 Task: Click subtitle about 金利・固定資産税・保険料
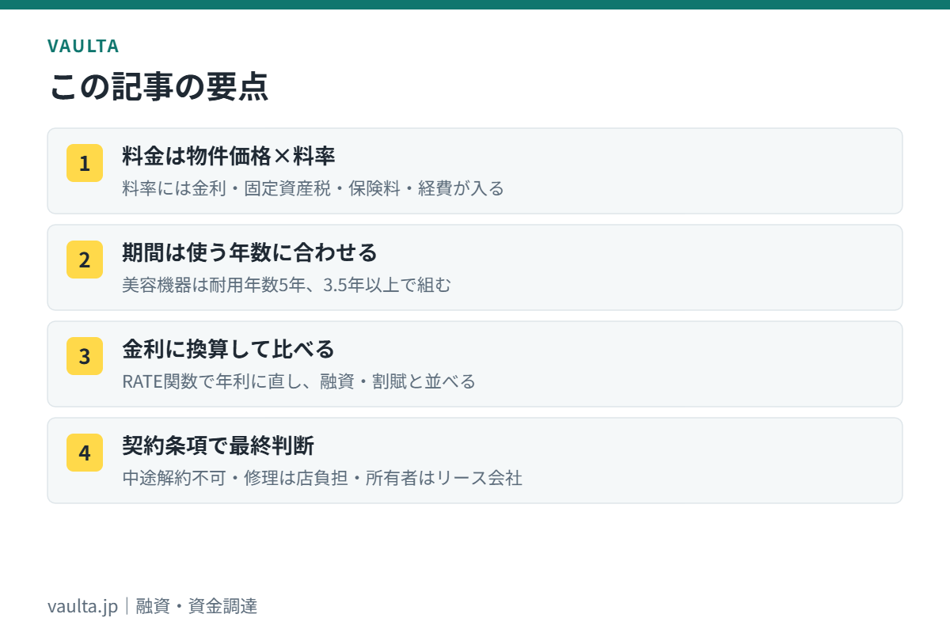[313, 188]
